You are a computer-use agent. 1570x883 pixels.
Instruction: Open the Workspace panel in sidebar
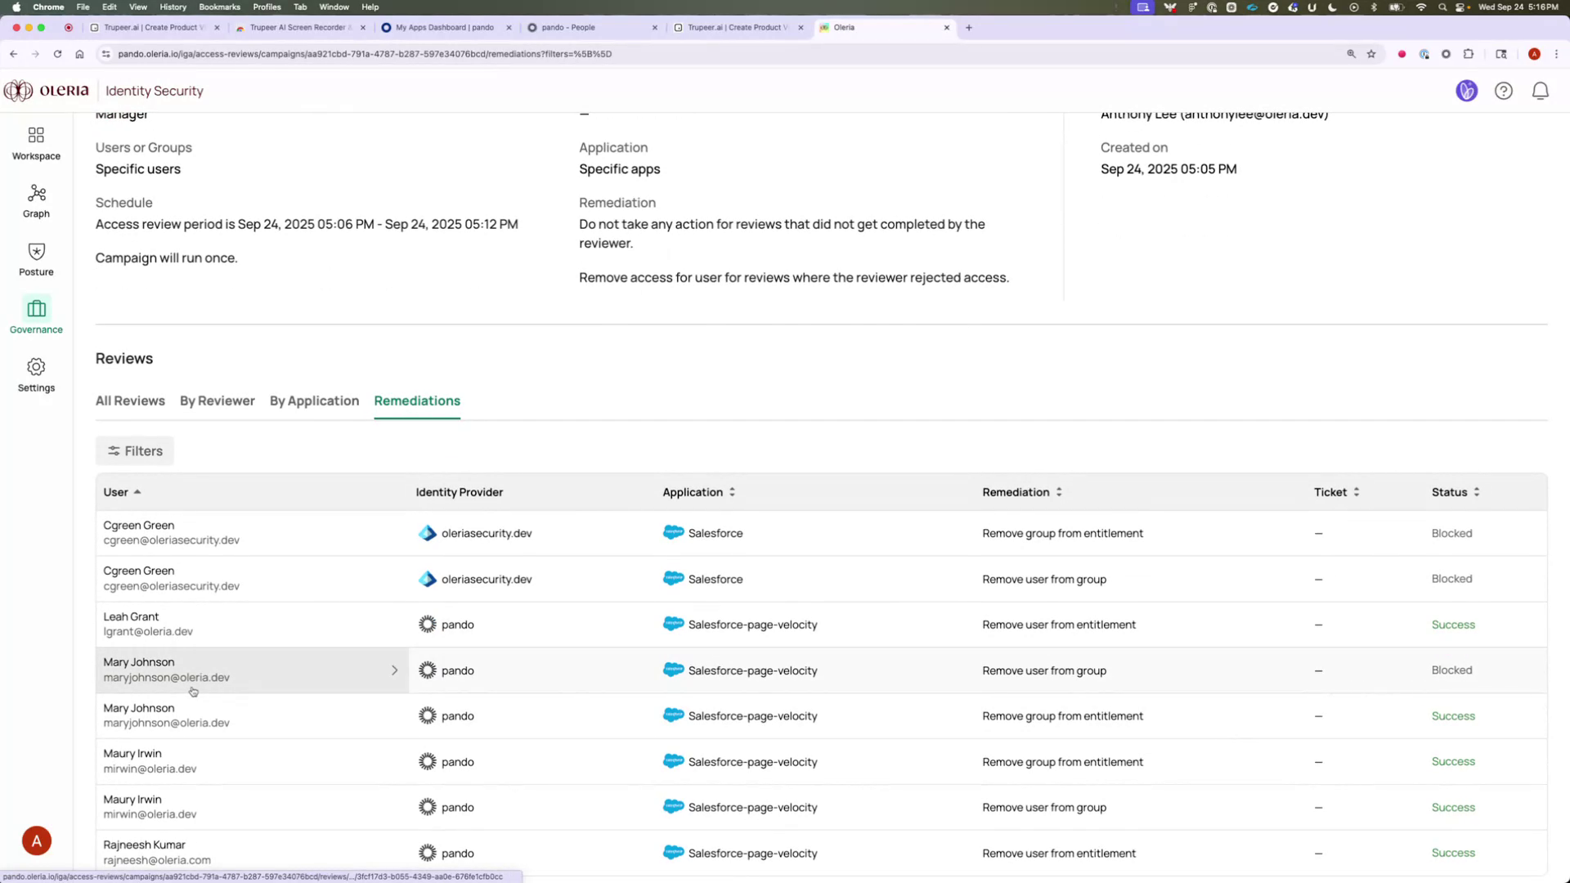[x=36, y=142]
